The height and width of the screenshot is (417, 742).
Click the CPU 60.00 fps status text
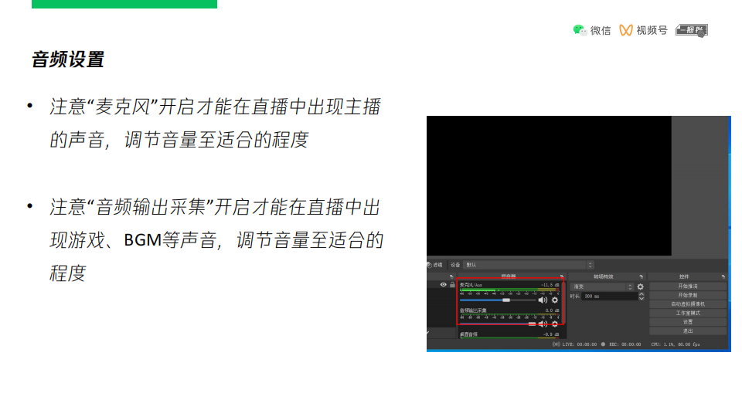(x=676, y=344)
